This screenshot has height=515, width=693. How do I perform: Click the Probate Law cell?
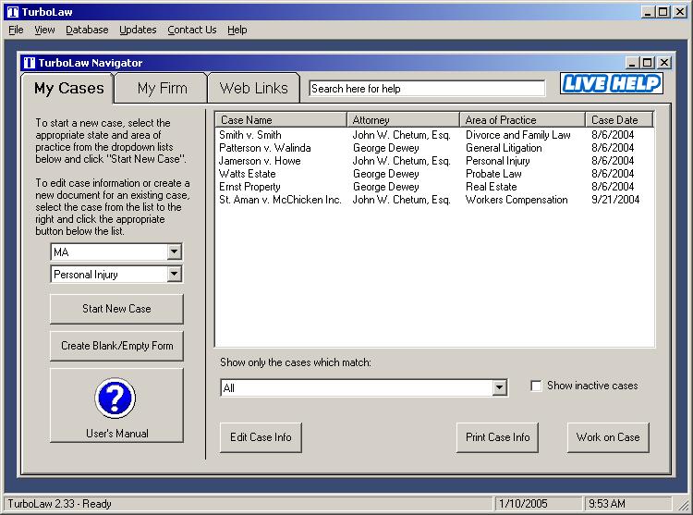coord(493,174)
